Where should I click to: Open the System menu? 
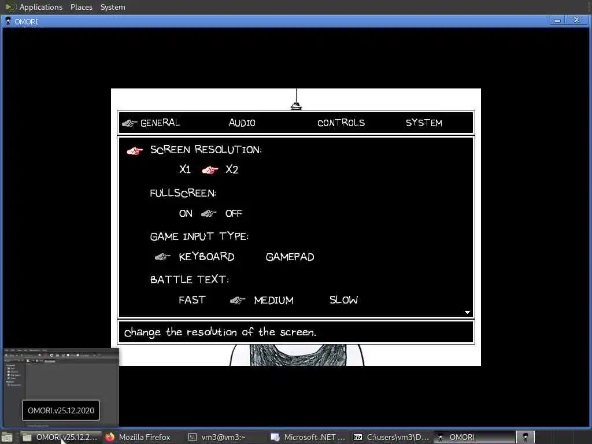(113, 7)
